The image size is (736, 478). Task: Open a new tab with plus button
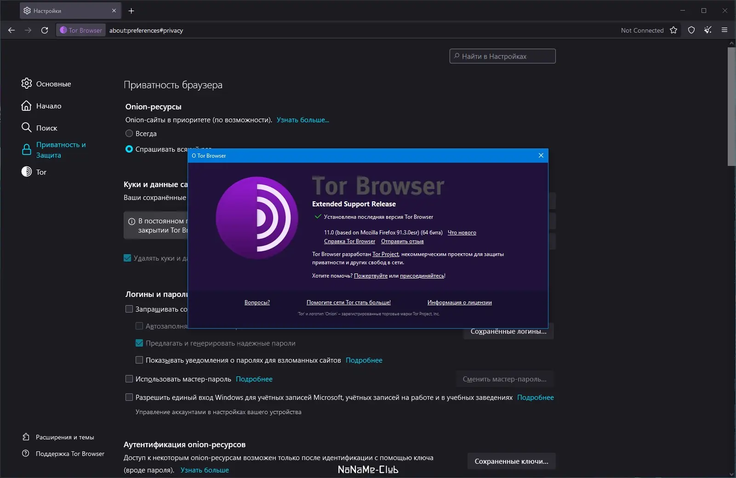tap(131, 11)
